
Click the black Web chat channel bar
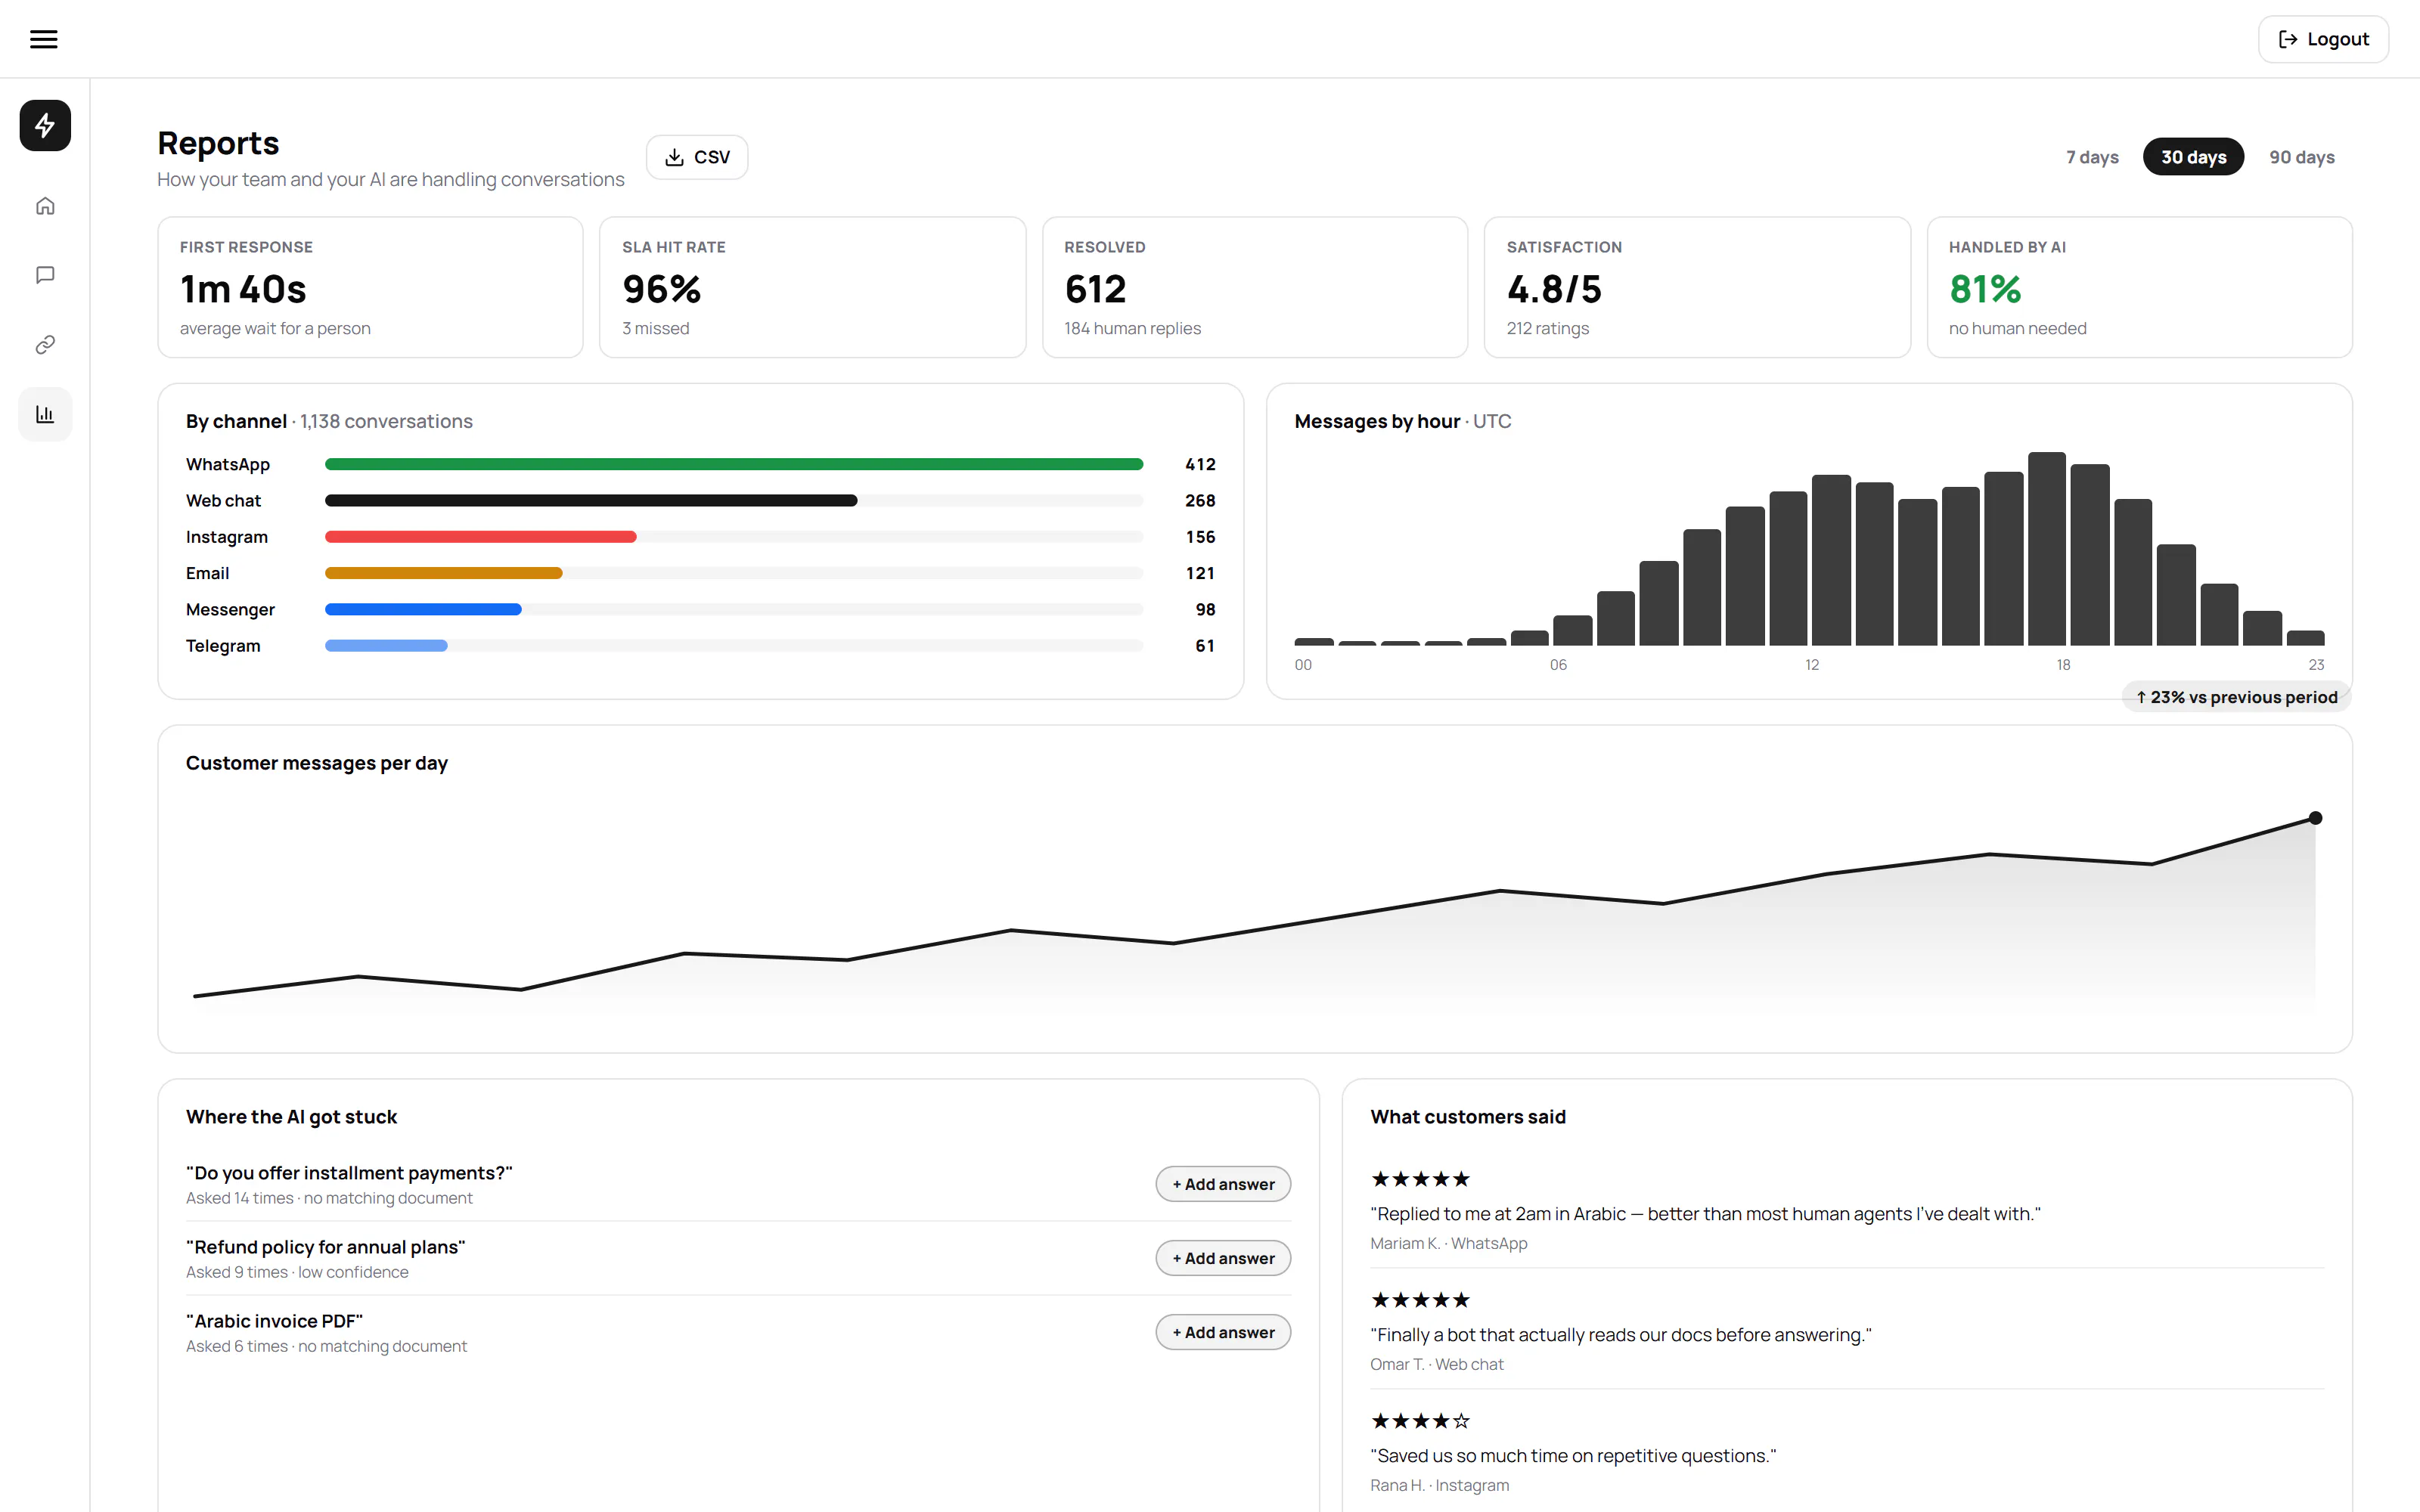[x=591, y=500]
